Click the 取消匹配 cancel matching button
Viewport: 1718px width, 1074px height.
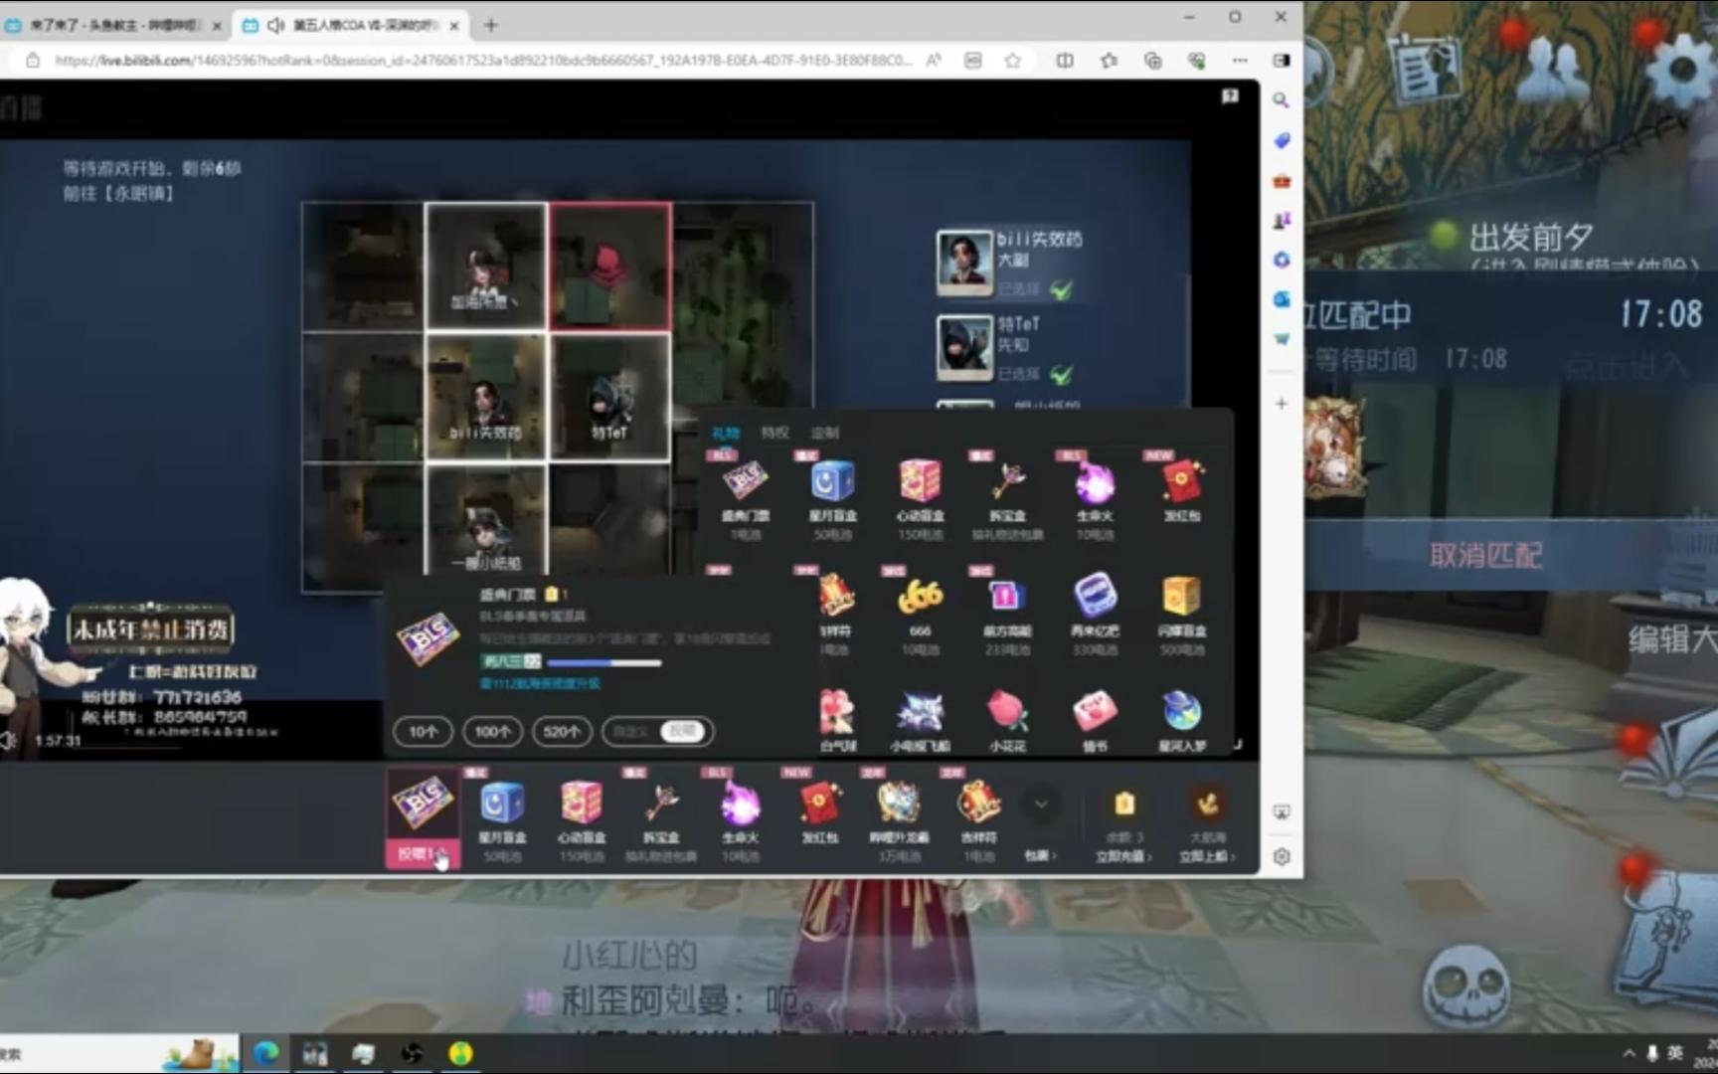point(1485,555)
